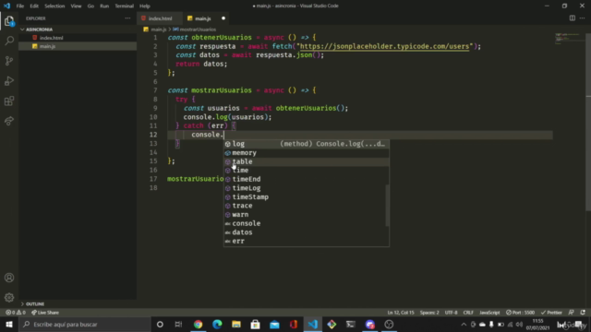This screenshot has height=332, width=591.
Task: Click UTF-8 encoding status
Action: [452, 313]
